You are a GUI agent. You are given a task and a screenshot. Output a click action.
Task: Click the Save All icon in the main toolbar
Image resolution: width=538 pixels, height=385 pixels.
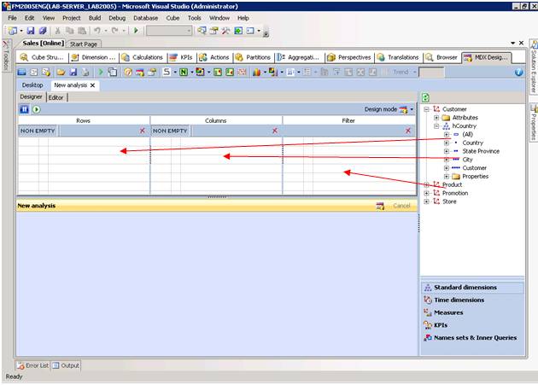(x=43, y=31)
